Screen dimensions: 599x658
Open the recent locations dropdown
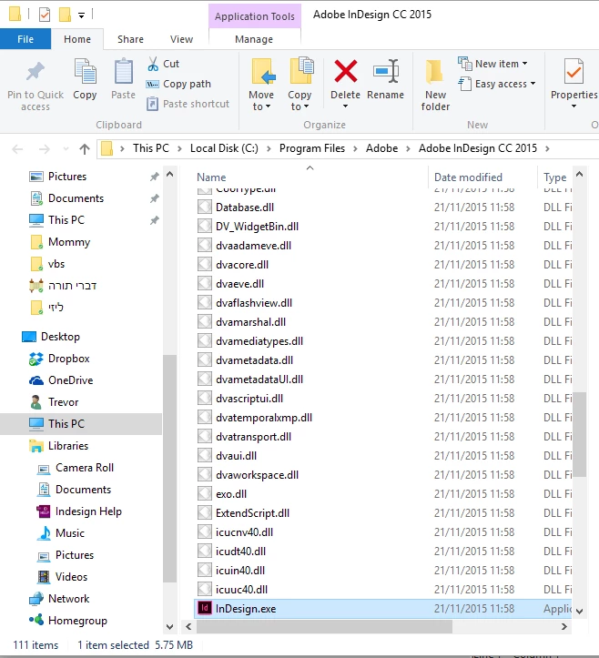click(x=66, y=149)
